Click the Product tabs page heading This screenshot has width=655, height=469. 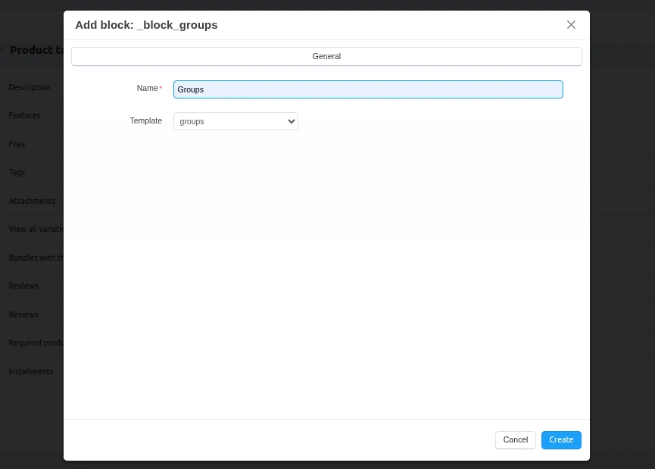click(36, 50)
